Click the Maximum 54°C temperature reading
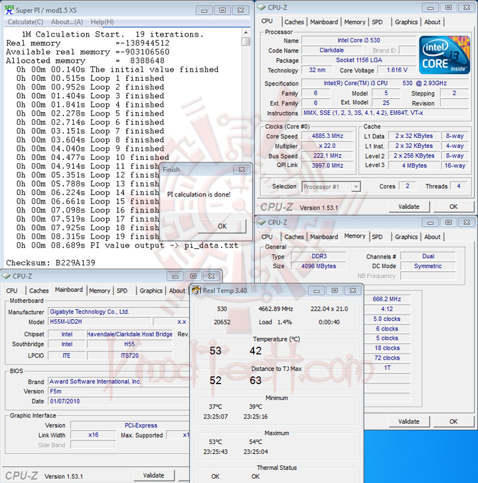 tap(256, 442)
